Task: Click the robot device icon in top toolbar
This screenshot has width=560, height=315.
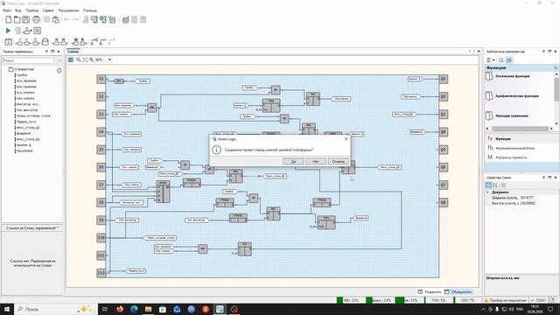Action: tap(125, 19)
